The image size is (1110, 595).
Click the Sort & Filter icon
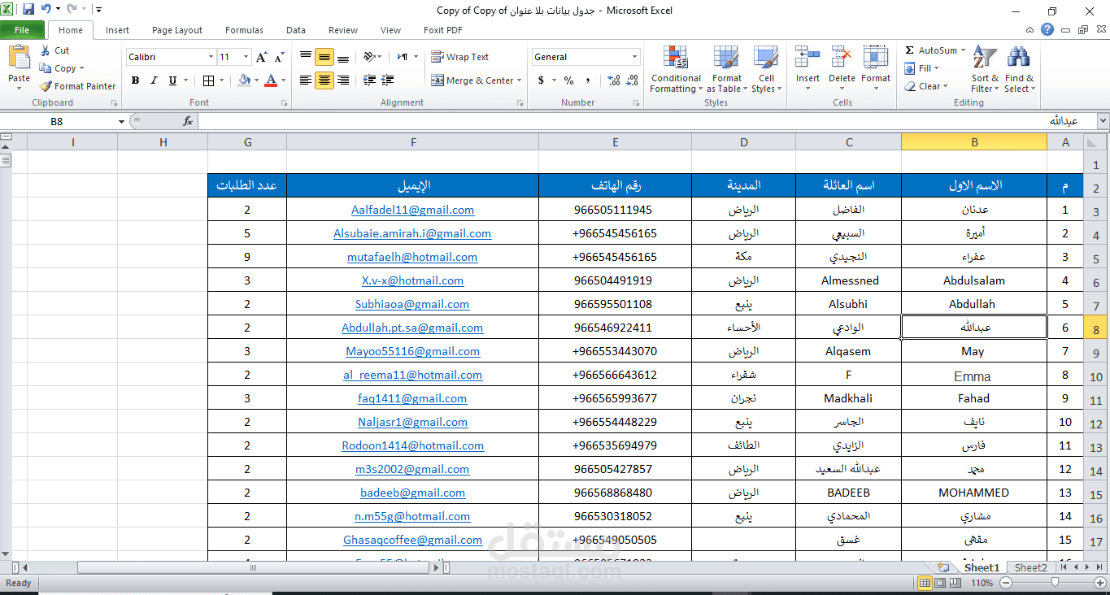[x=985, y=70]
